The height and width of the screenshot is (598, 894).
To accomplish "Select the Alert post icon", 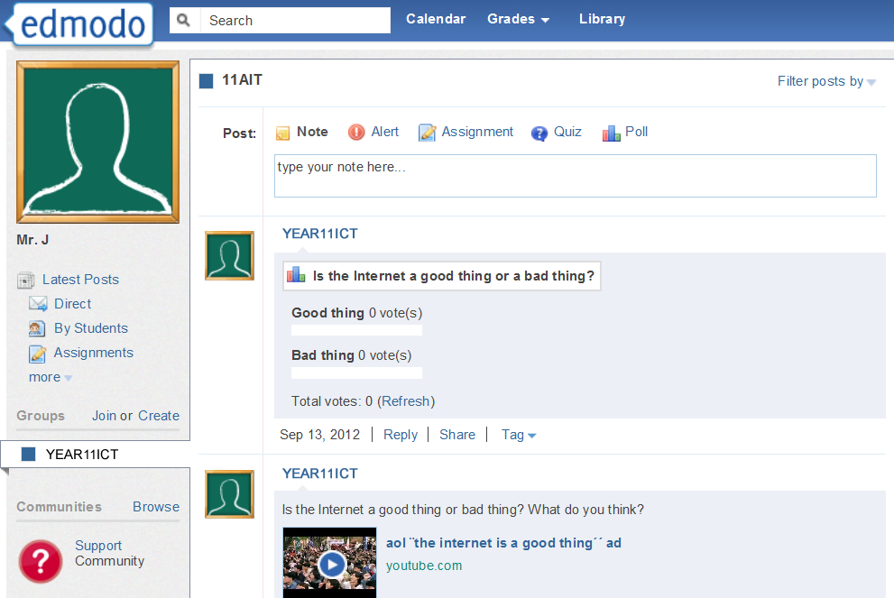I will [x=356, y=133].
